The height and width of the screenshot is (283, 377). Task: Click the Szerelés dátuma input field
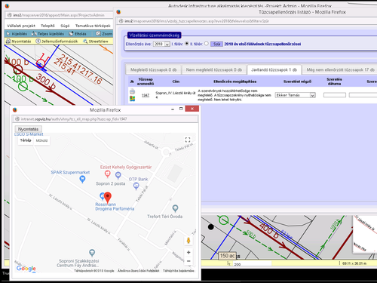[x=335, y=95]
